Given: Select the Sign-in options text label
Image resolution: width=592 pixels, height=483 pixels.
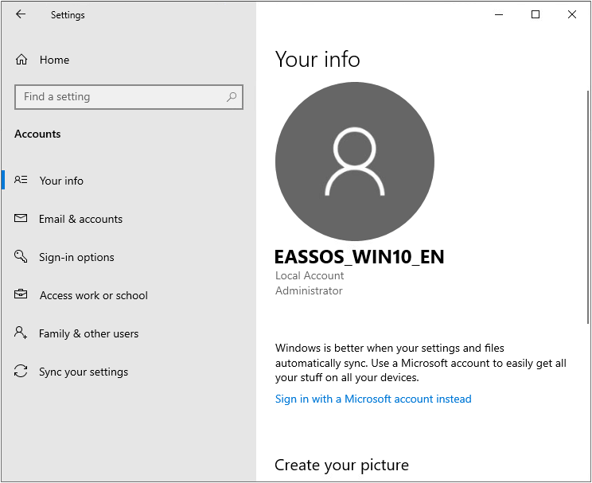Looking at the screenshot, I should click(76, 257).
